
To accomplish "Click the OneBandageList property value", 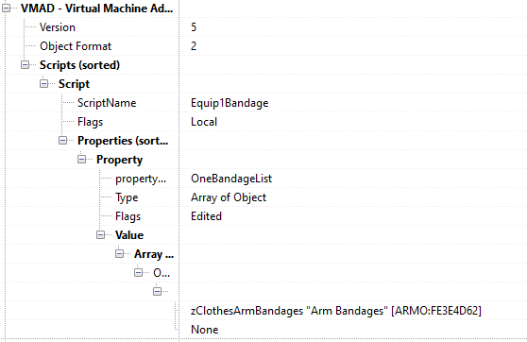I will pos(231,179).
